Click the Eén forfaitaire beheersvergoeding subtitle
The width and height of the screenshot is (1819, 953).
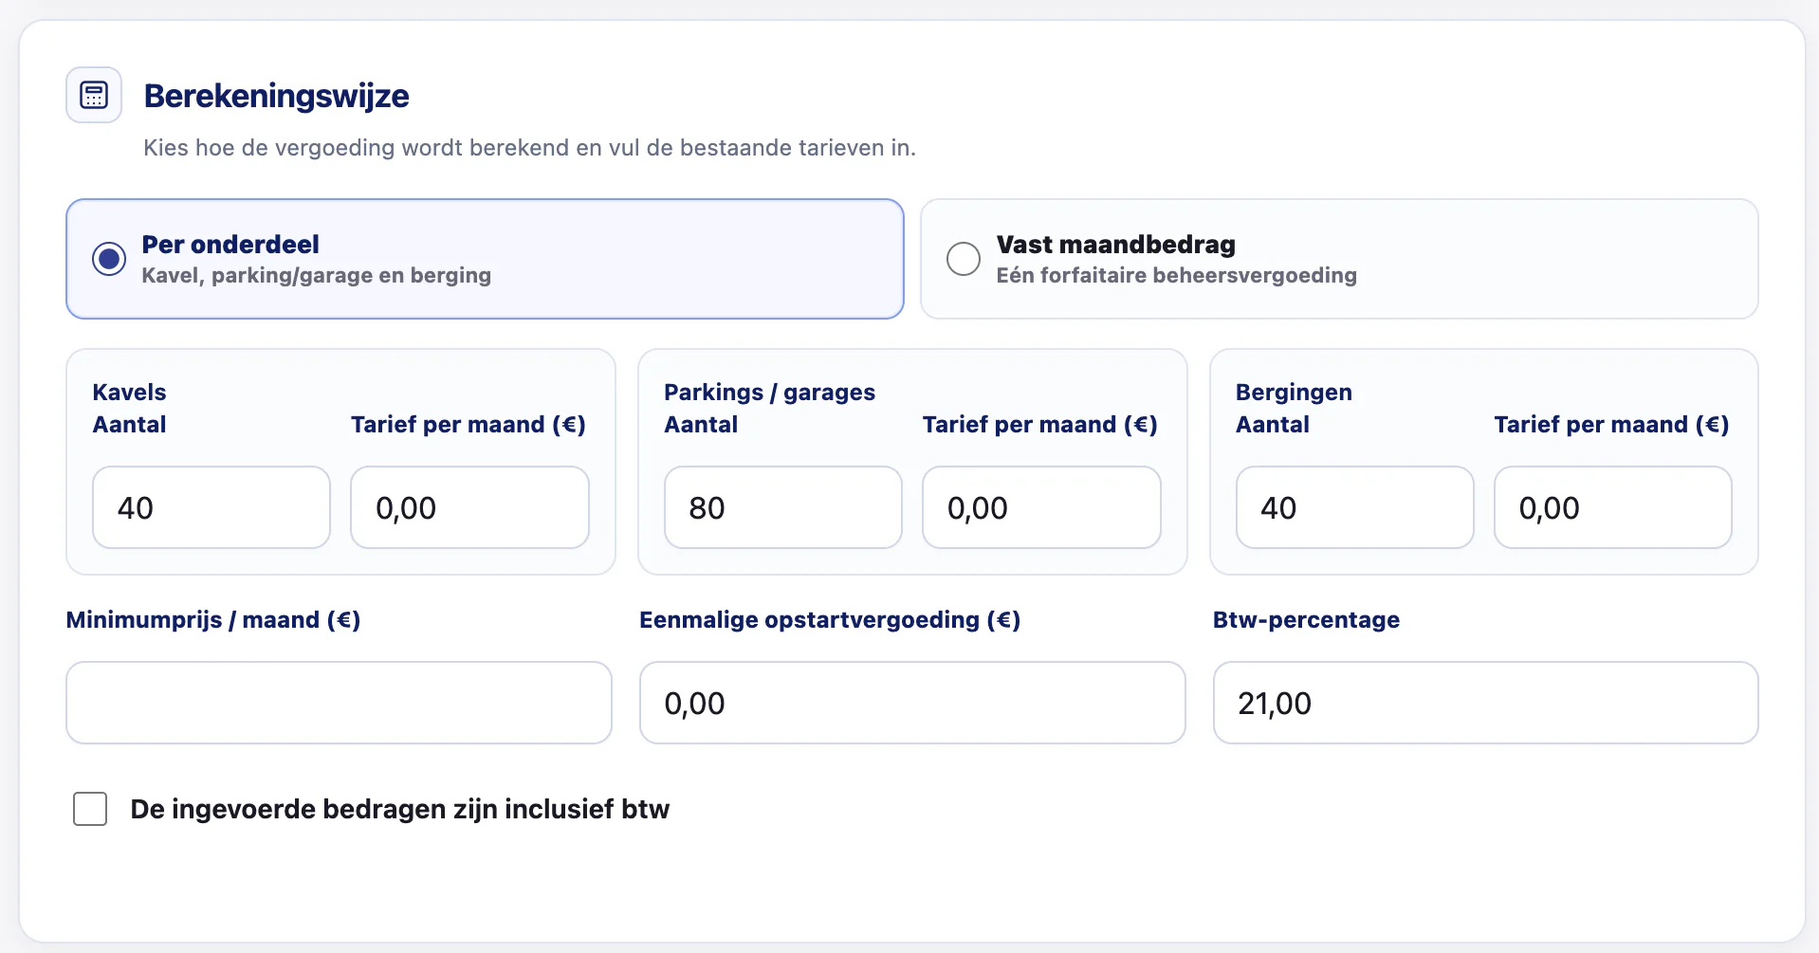point(1176,275)
